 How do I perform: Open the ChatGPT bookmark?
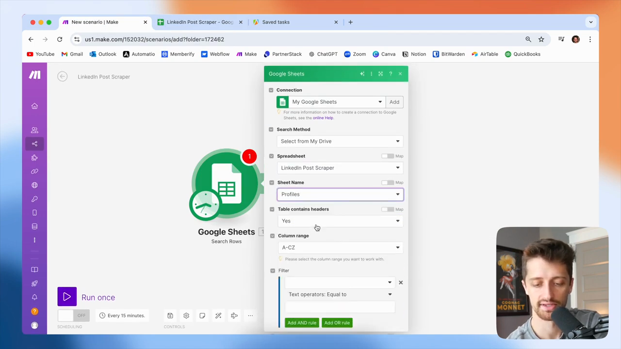click(x=323, y=54)
